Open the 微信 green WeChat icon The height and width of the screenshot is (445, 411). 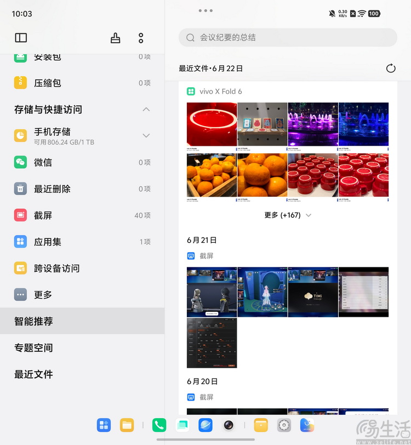point(20,162)
